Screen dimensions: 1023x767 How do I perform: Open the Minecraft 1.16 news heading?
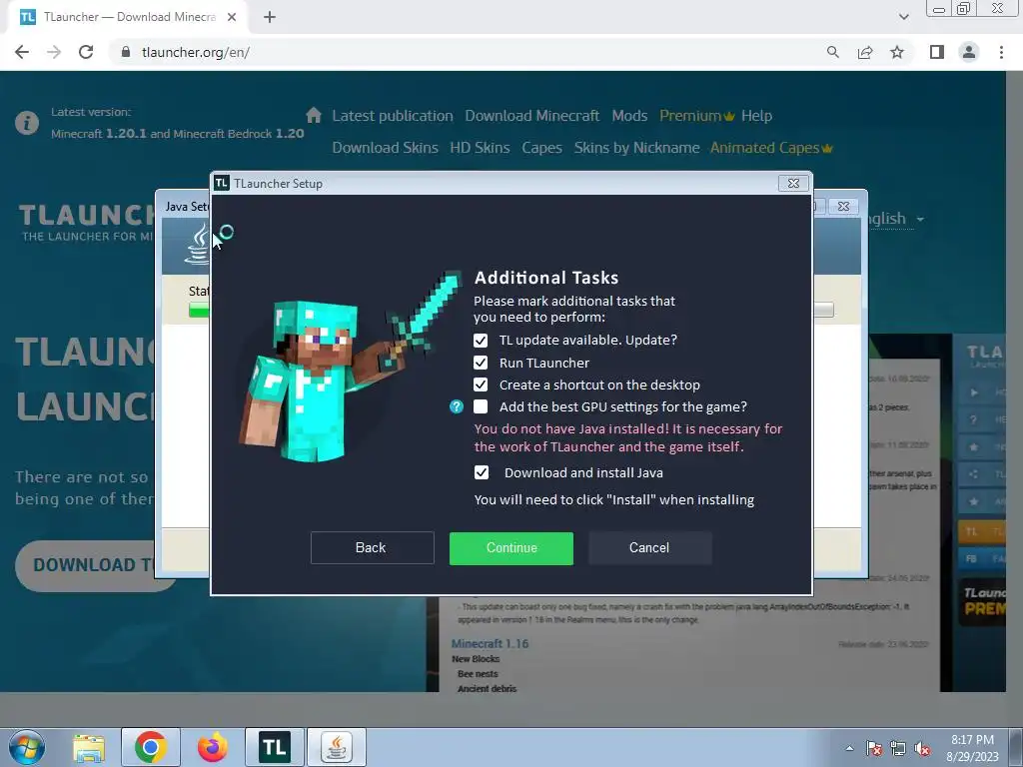[490, 644]
